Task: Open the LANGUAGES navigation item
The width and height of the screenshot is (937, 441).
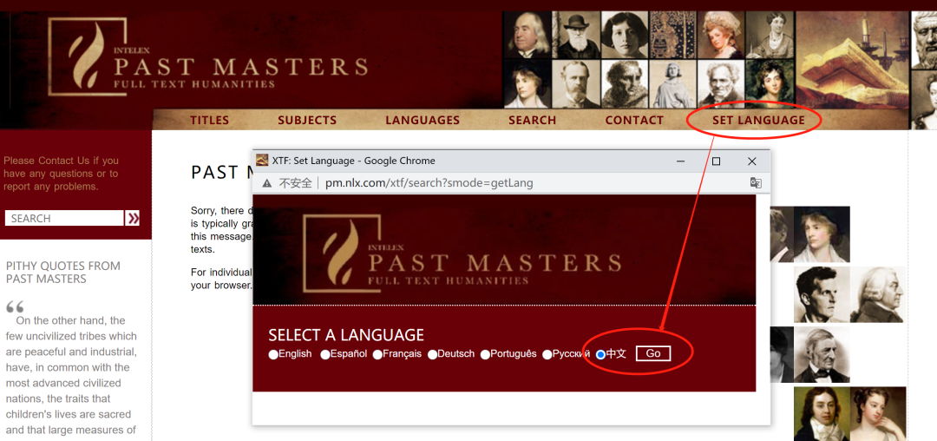Action: [423, 120]
